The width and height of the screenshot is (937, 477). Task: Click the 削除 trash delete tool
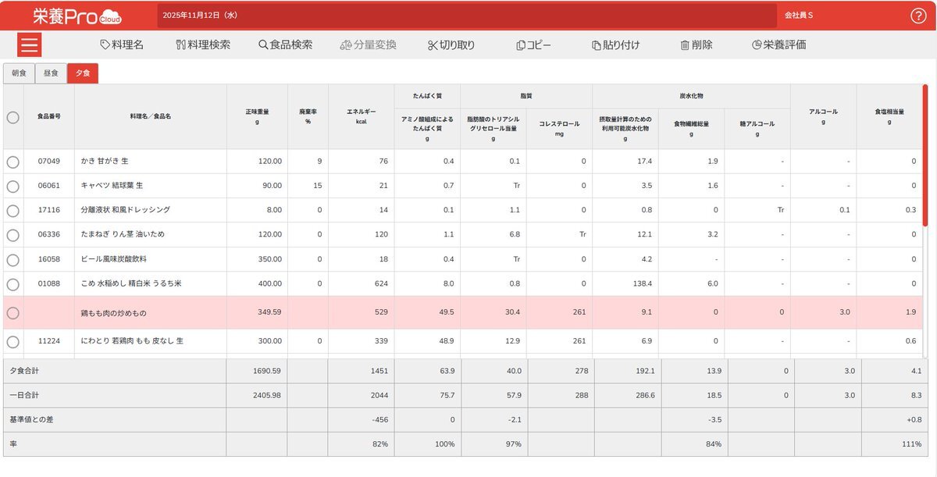696,44
